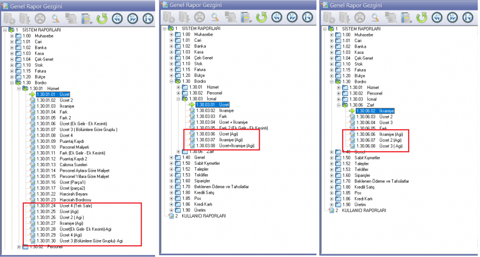The height and width of the screenshot is (257, 480).
Task: Collapse the 1.30.03 İcmal node in middle panel
Action: (x=179, y=99)
